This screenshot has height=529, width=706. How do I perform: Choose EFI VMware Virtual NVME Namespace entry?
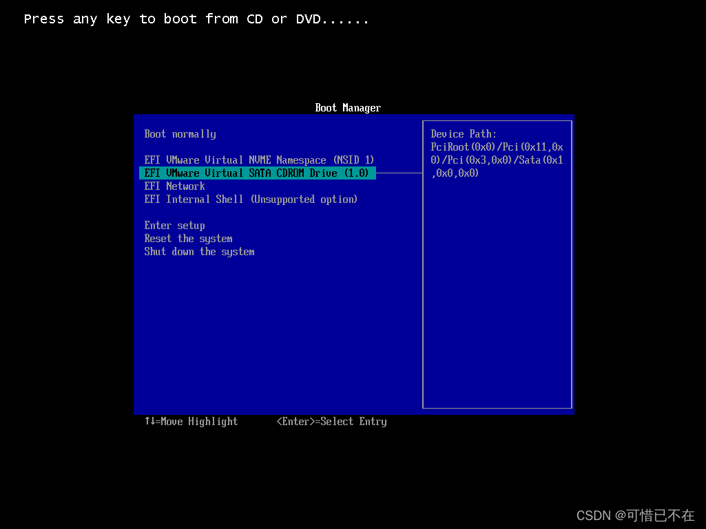pos(259,160)
